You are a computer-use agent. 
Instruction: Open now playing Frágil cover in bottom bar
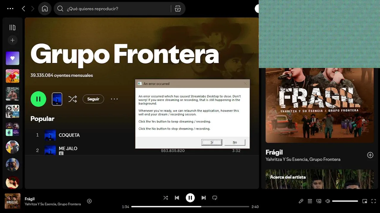click(12, 201)
